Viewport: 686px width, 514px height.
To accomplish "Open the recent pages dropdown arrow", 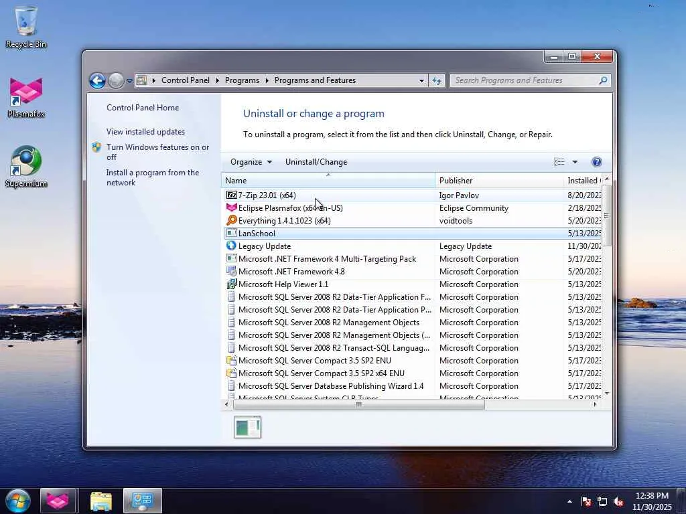I will tap(129, 81).
